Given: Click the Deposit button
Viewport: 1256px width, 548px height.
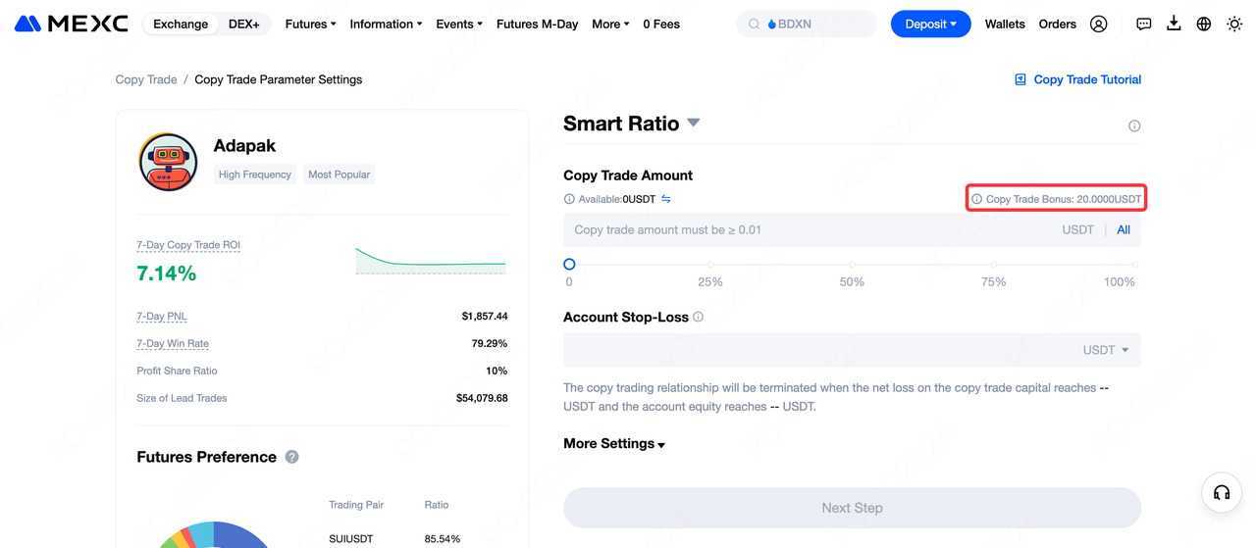Looking at the screenshot, I should (930, 24).
